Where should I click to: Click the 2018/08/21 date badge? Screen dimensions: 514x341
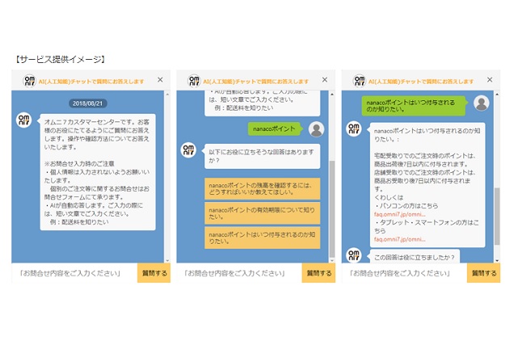pyautogui.click(x=87, y=103)
